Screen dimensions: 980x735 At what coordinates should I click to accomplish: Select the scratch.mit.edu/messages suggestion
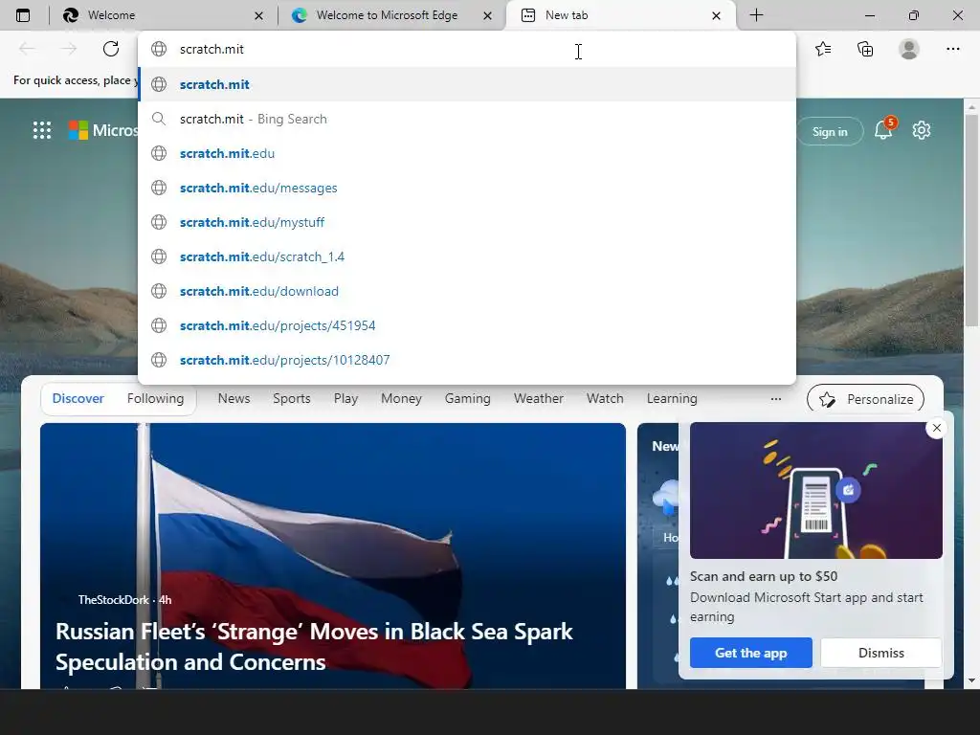click(x=467, y=188)
